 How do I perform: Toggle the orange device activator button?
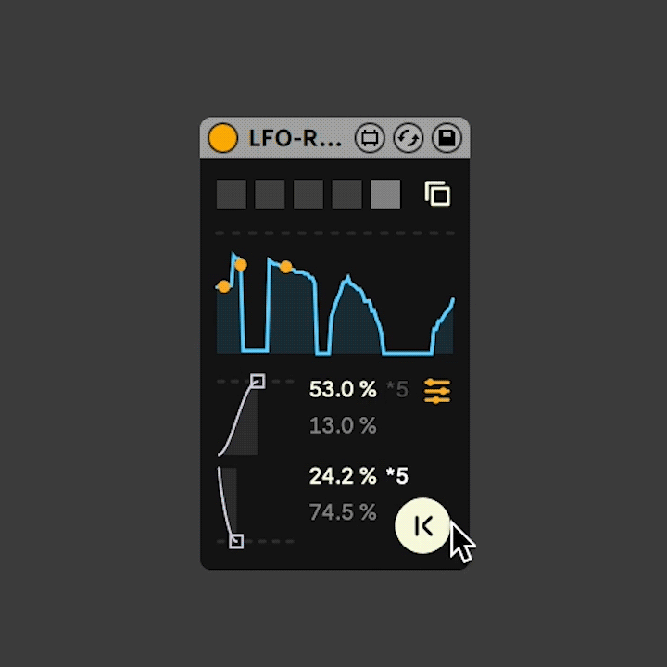pyautogui.click(x=222, y=138)
